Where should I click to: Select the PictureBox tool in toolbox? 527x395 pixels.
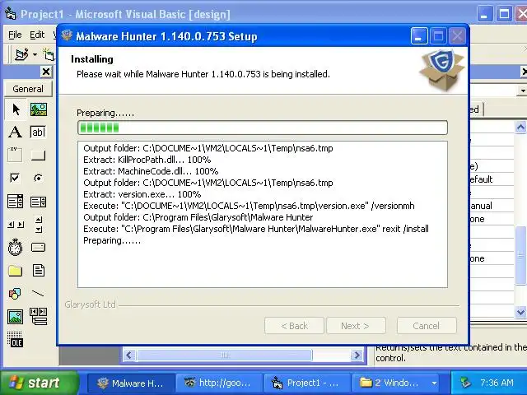[x=39, y=109]
